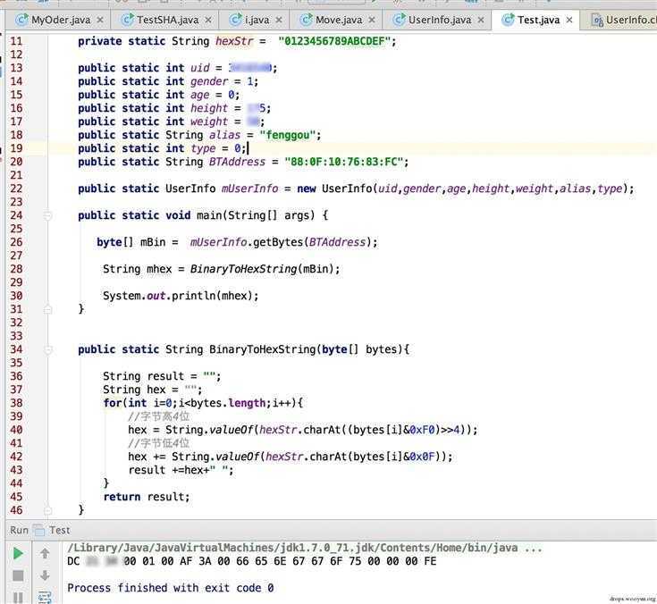
Task: Click the UserInfo.class decompiled file icon
Action: pyautogui.click(x=597, y=20)
